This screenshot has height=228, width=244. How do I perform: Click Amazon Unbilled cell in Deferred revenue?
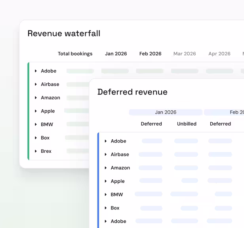[186, 168]
